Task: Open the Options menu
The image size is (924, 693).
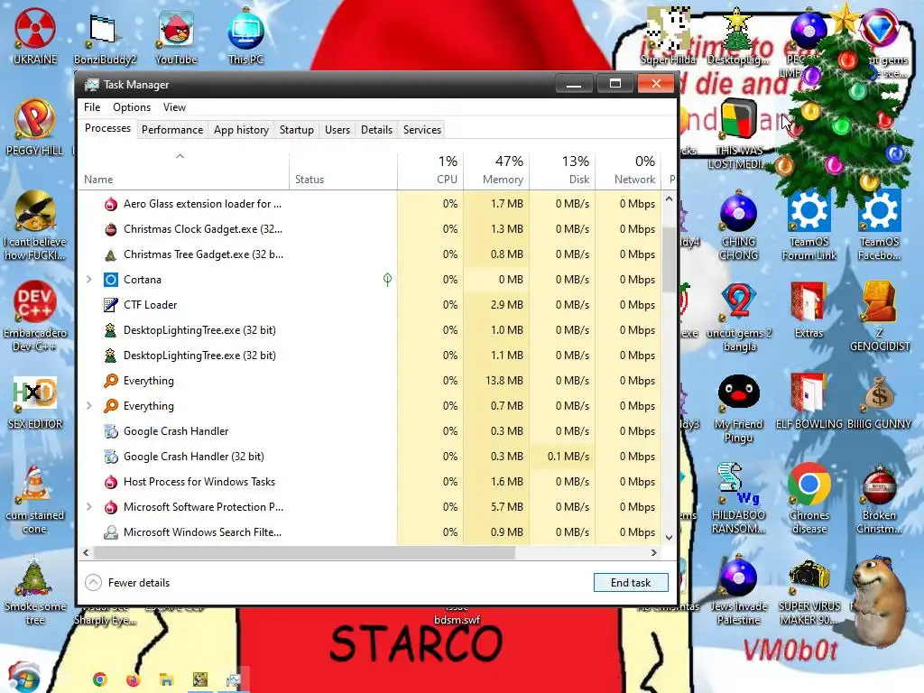Action: tap(132, 107)
